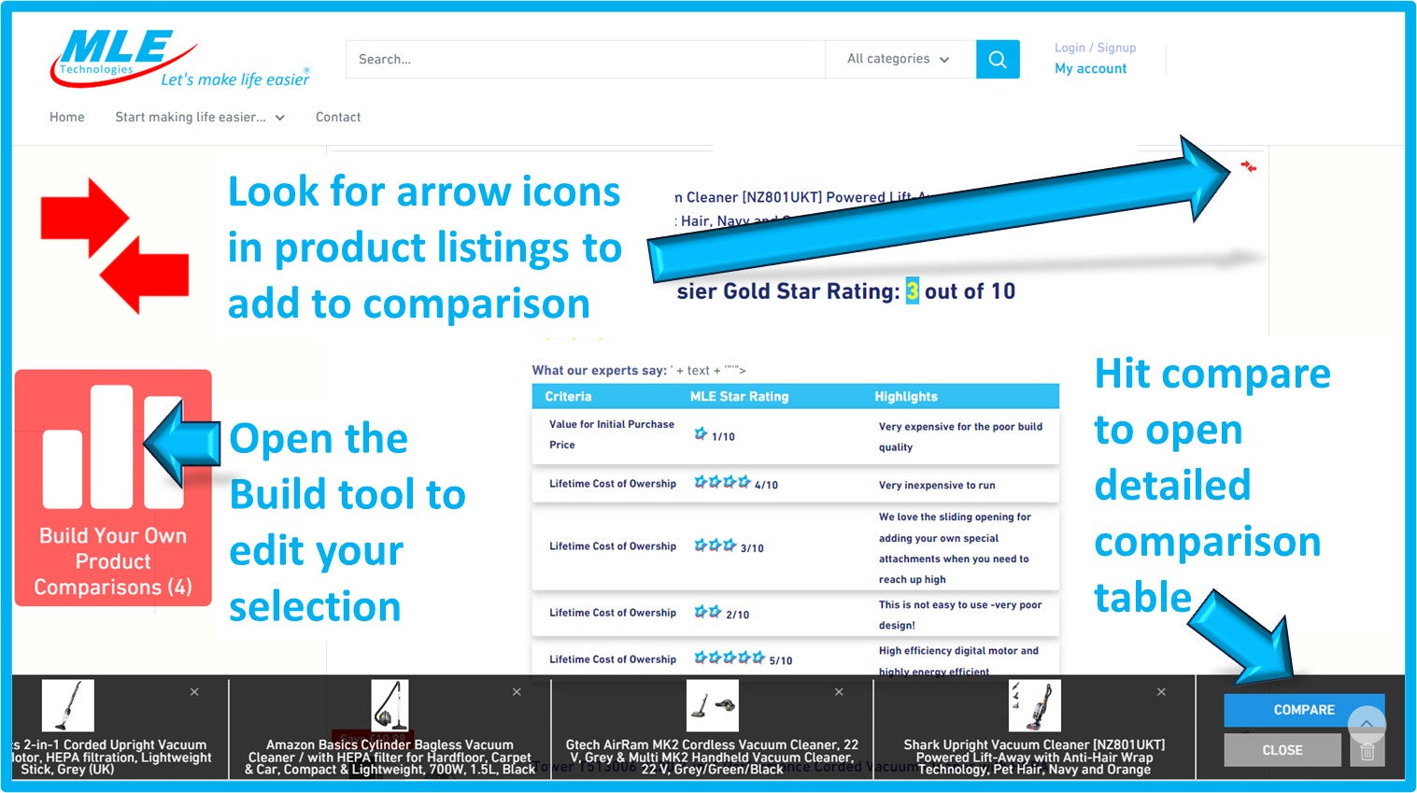Click the Login / Signup link
The width and height of the screenshot is (1417, 793).
[1096, 48]
